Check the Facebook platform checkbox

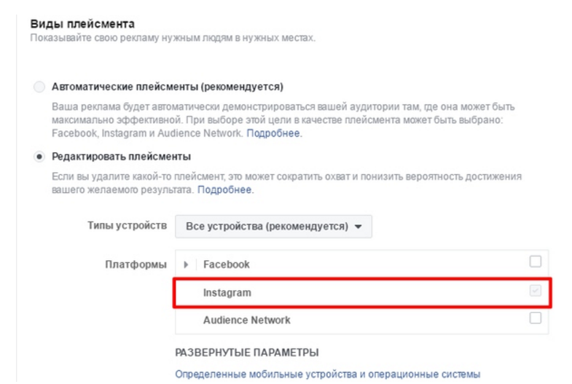pyautogui.click(x=536, y=262)
